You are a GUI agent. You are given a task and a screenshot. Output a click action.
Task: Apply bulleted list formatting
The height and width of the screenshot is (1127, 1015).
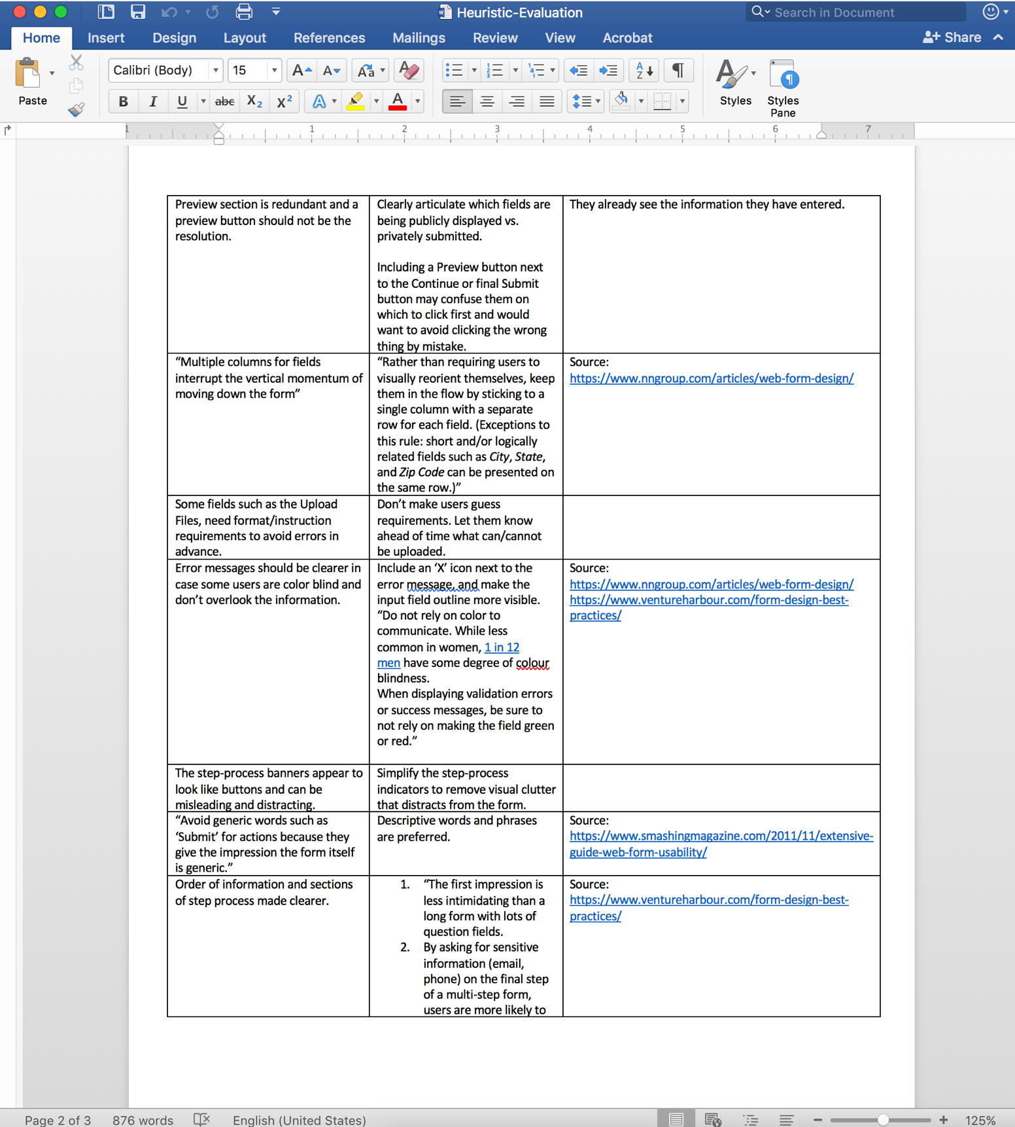pyautogui.click(x=454, y=70)
